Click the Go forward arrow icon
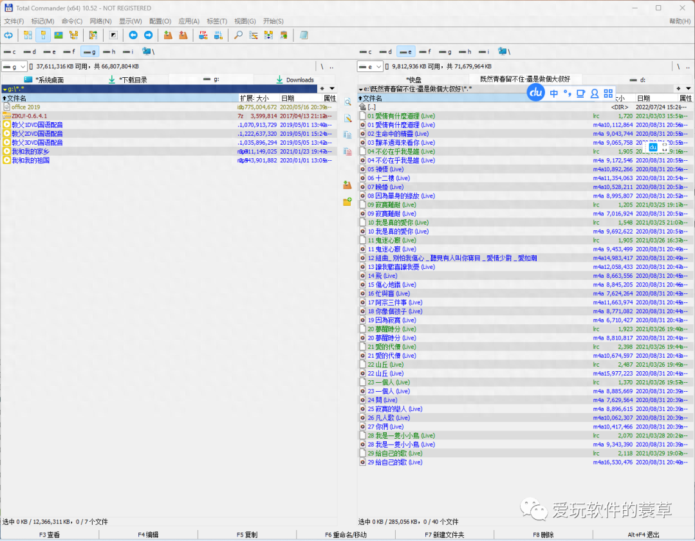Image resolution: width=695 pixels, height=541 pixels. point(148,35)
